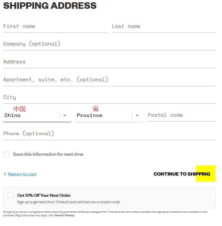Click the down arrow icon of the Province selector
The width and height of the screenshot is (222, 226).
coord(137,115)
